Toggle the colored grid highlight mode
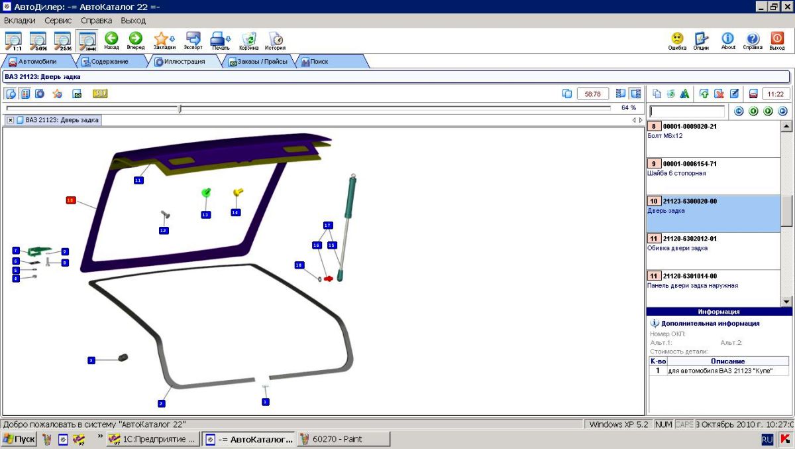This screenshot has height=449, width=795. pyautogui.click(x=25, y=94)
